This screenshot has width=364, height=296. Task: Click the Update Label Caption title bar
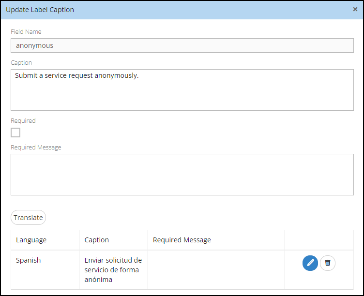182,10
